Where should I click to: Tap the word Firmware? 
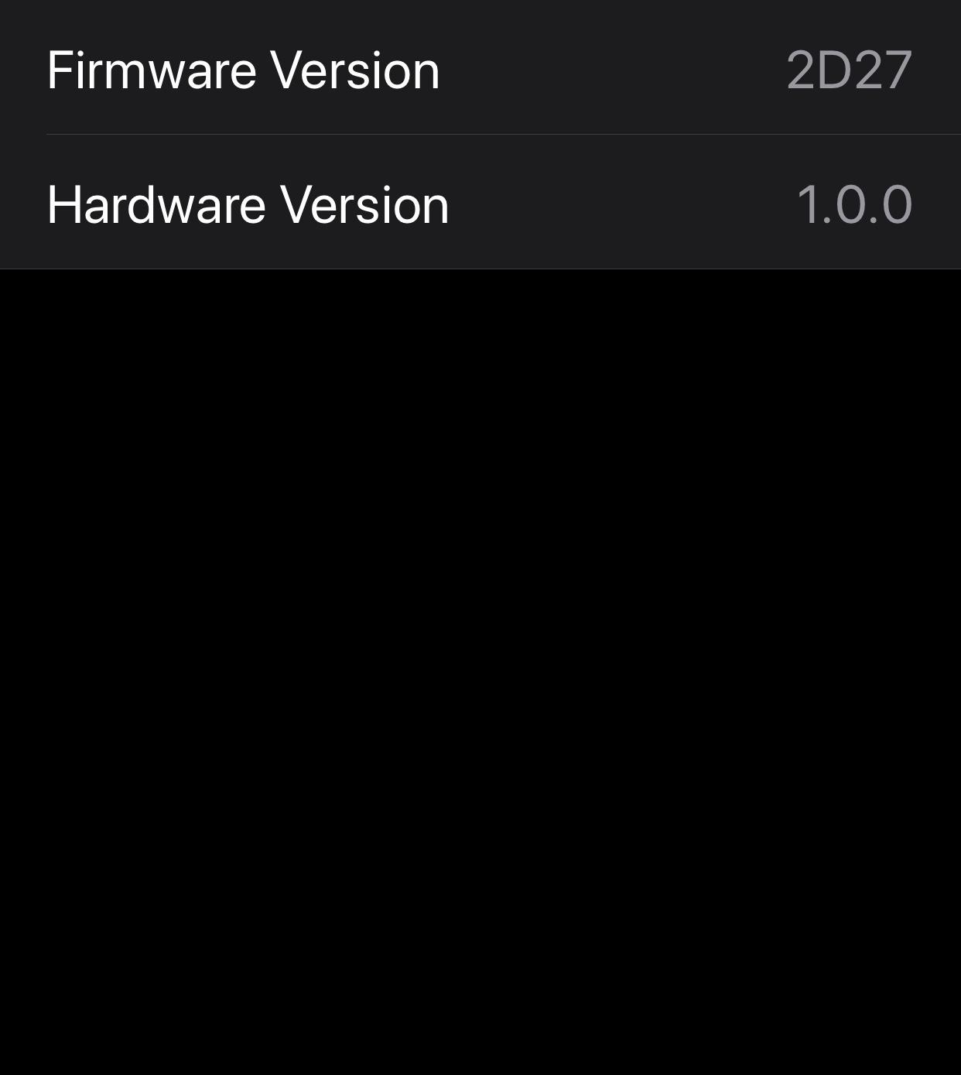tap(152, 70)
